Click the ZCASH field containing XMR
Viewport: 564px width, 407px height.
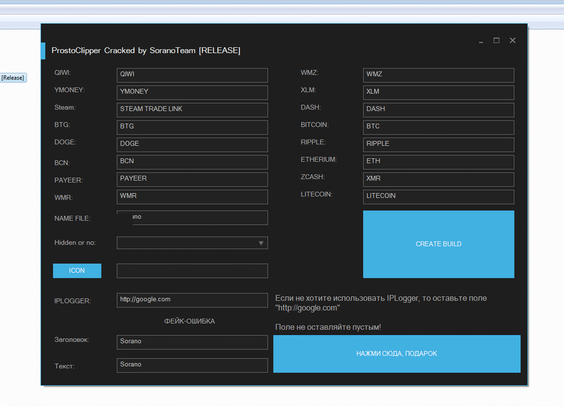coord(438,180)
